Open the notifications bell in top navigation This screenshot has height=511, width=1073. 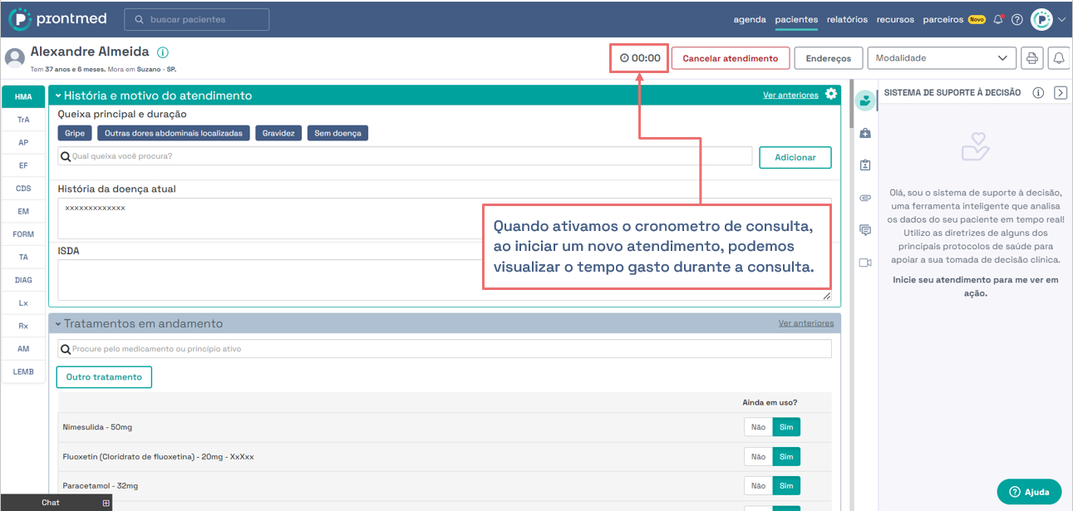(998, 19)
